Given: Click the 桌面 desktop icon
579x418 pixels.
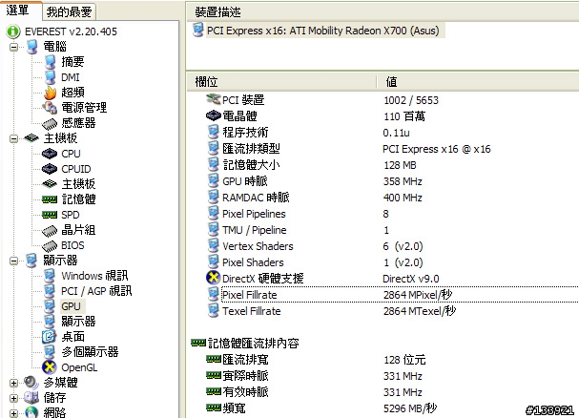Looking at the screenshot, I should [49, 337].
